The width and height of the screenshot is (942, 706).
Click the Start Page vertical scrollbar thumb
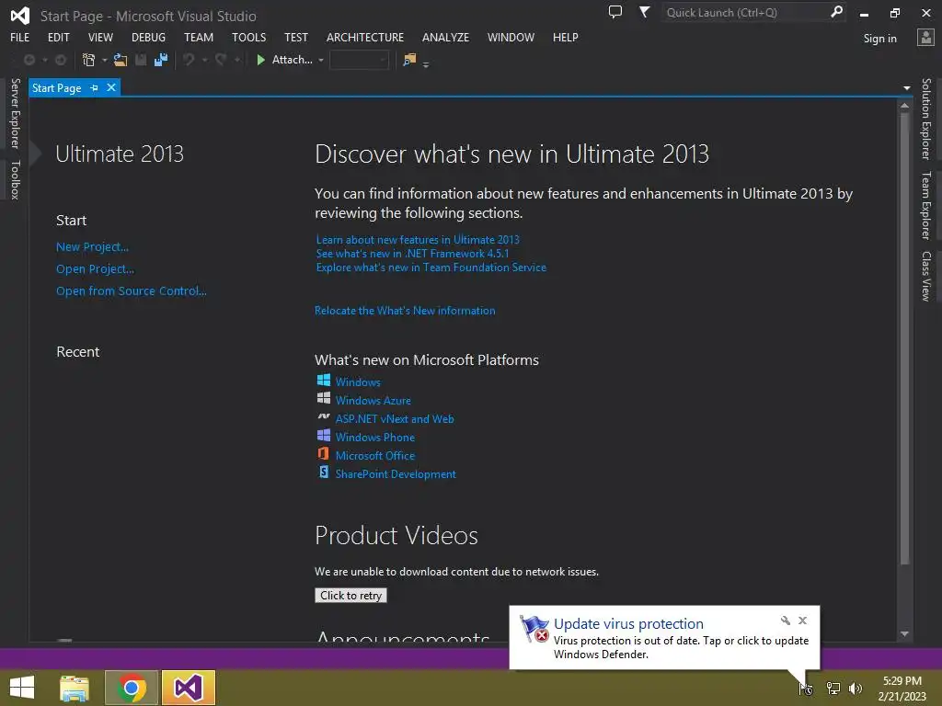(x=904, y=338)
